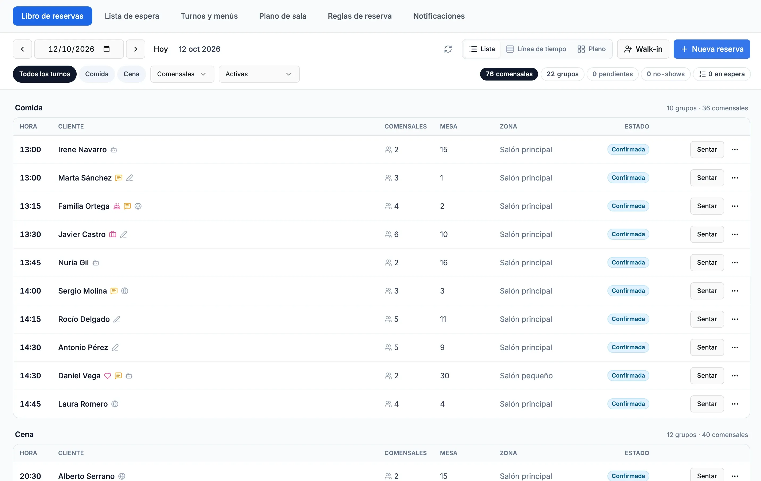
Task: Click birthday cake icon next to Familia Ortega
Action: (117, 206)
